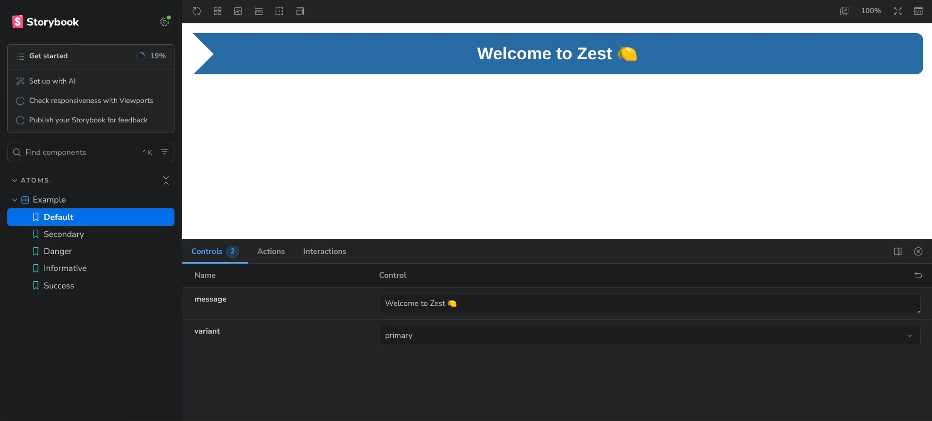
Task: Reload the story with the remount icon
Action: pyautogui.click(x=197, y=11)
